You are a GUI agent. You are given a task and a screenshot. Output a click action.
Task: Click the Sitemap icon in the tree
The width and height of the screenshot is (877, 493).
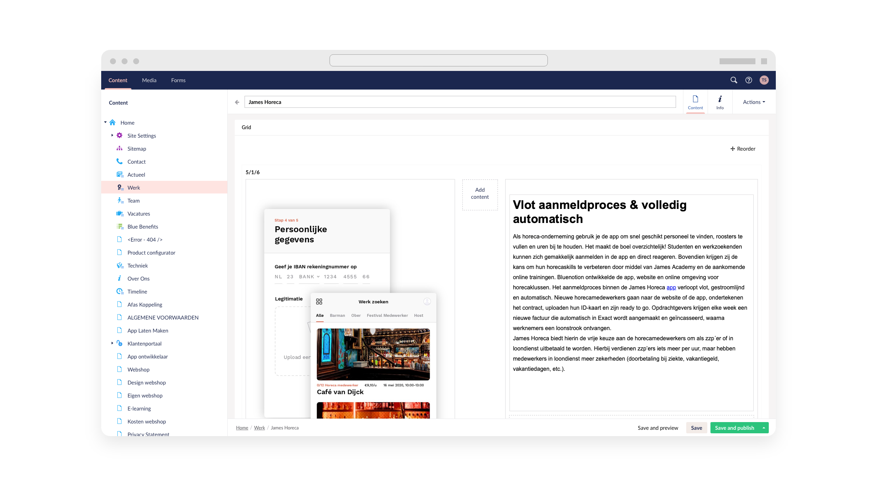coord(119,149)
